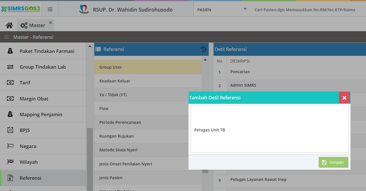Click the Petugas Unit TB text field
This screenshot has height=191, width=366.
(x=269, y=130)
